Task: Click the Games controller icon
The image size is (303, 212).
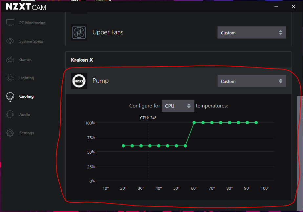Action: [x=10, y=59]
